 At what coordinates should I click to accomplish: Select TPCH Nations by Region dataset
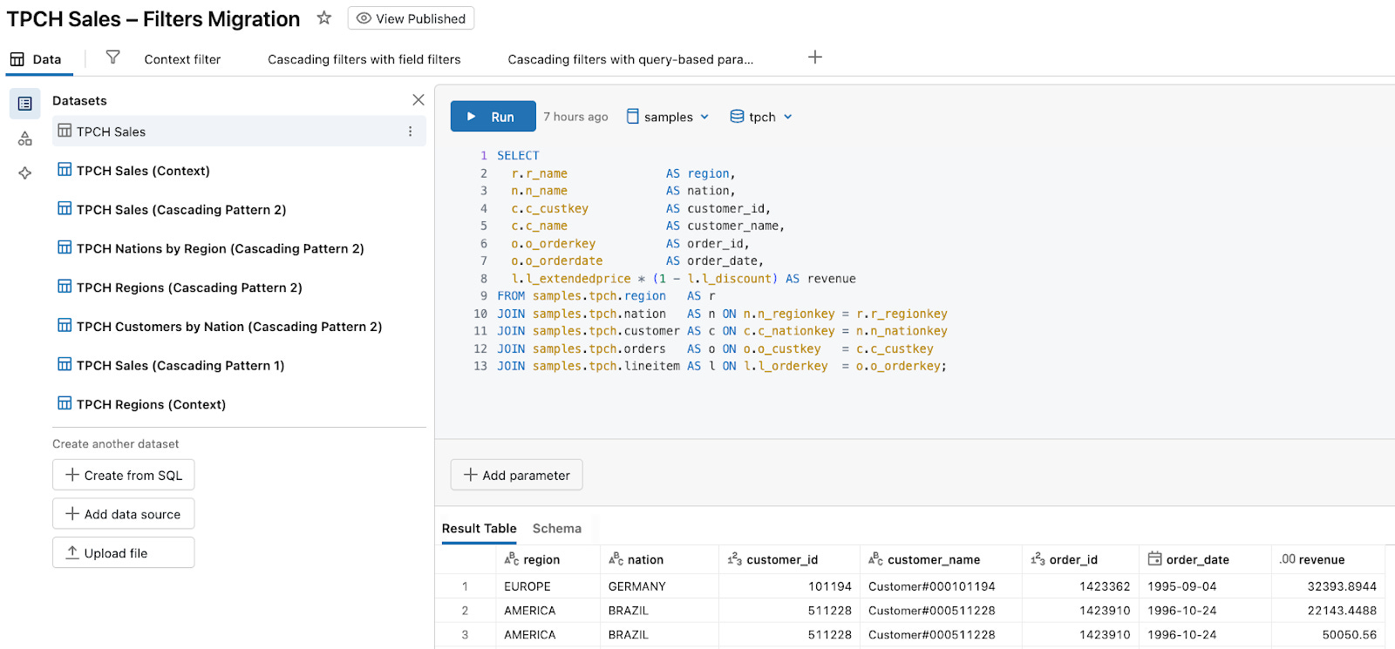pyautogui.click(x=239, y=248)
